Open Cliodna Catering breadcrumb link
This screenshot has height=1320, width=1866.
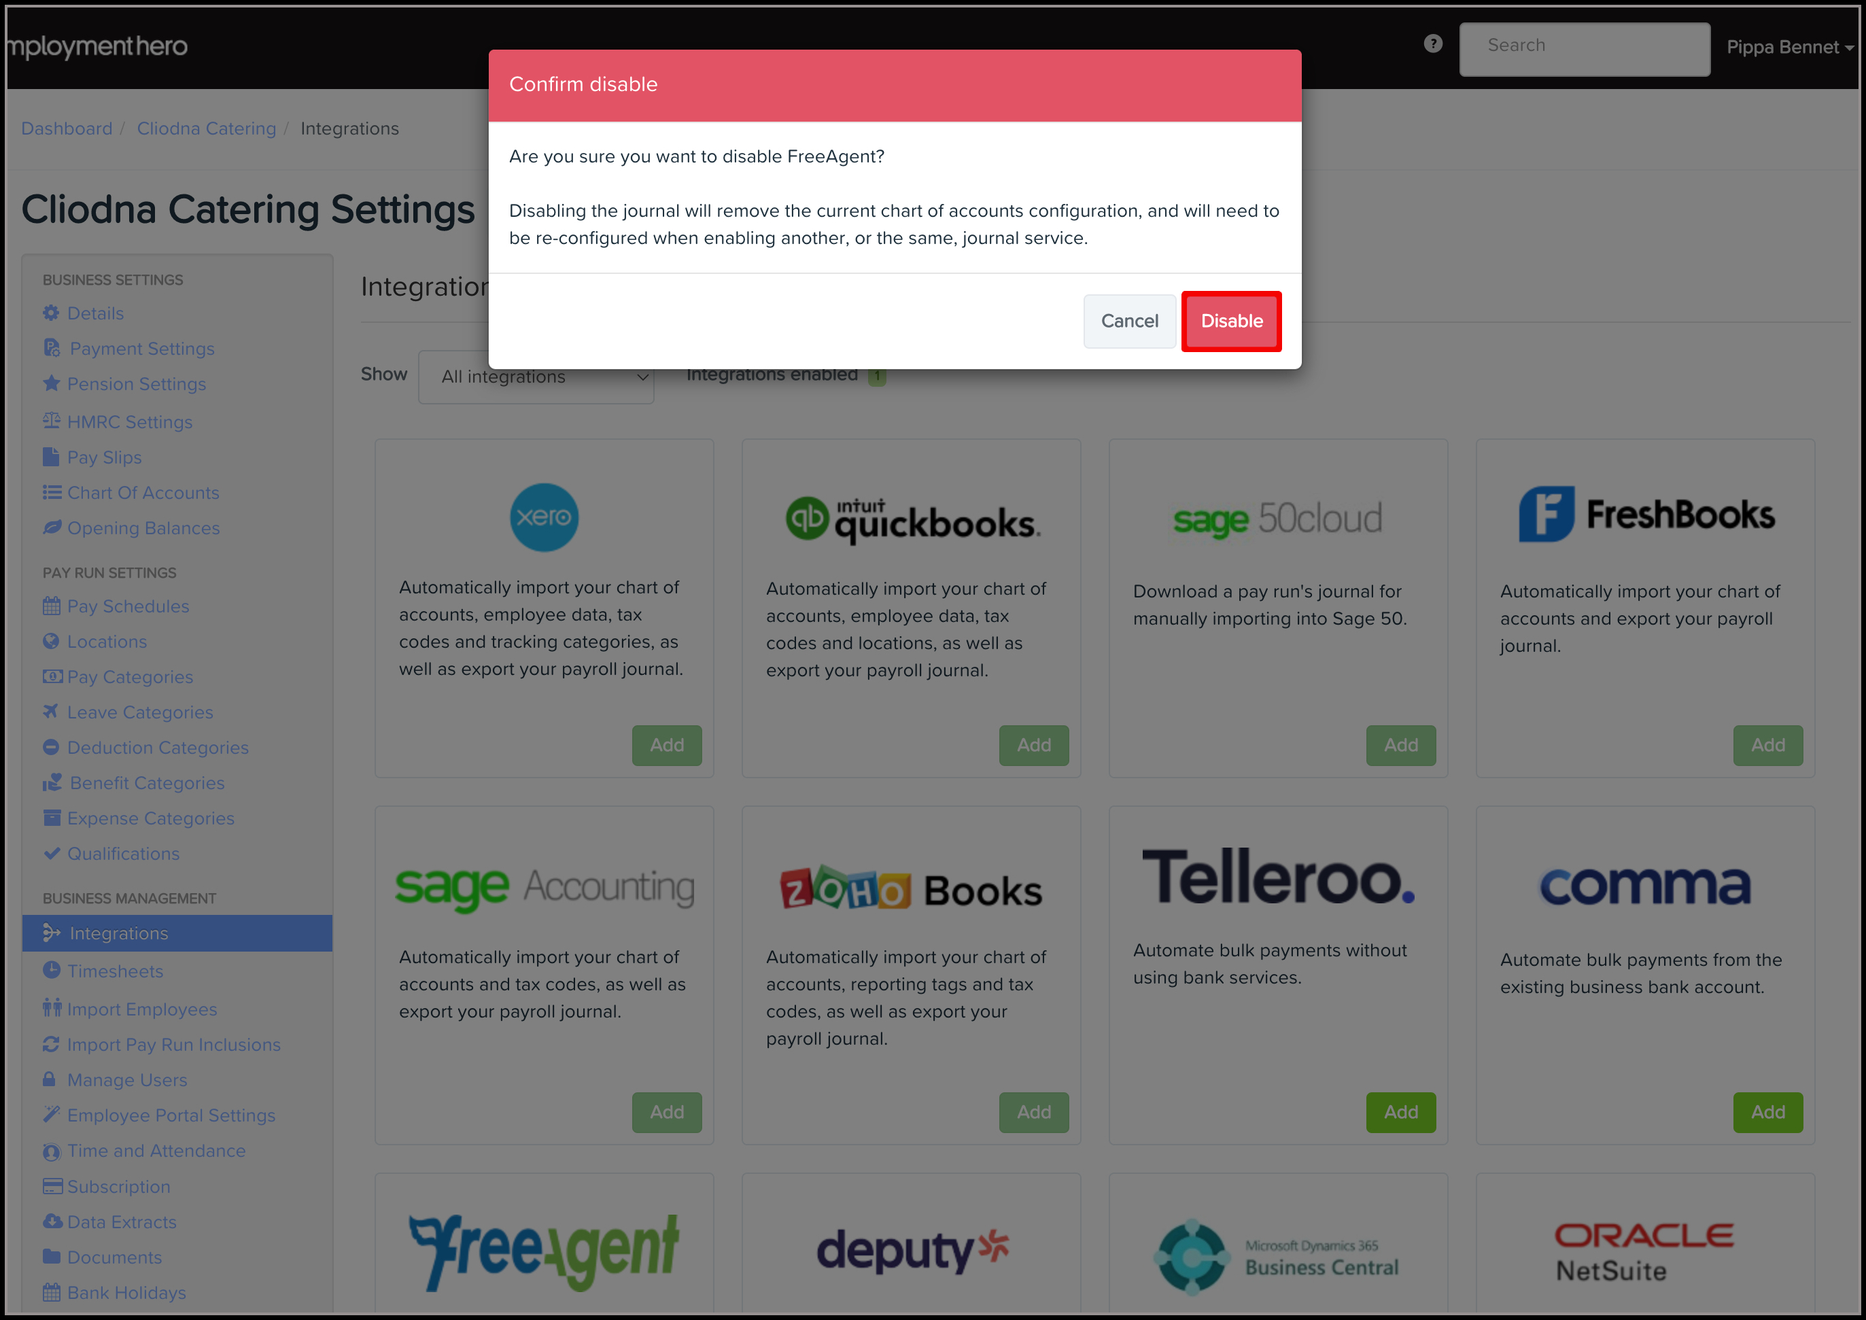207,128
